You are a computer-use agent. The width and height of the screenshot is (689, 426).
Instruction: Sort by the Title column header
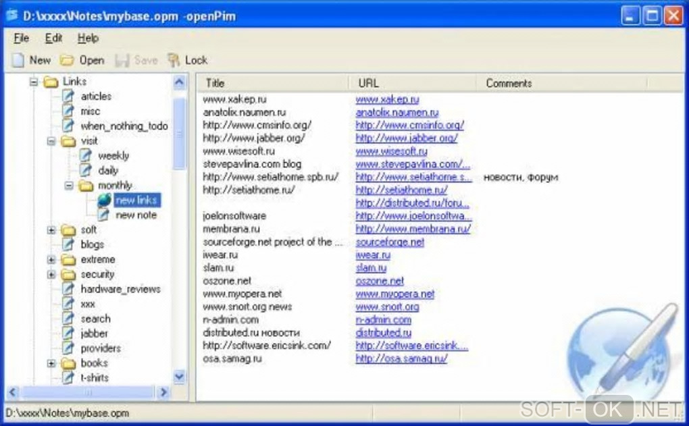click(272, 83)
